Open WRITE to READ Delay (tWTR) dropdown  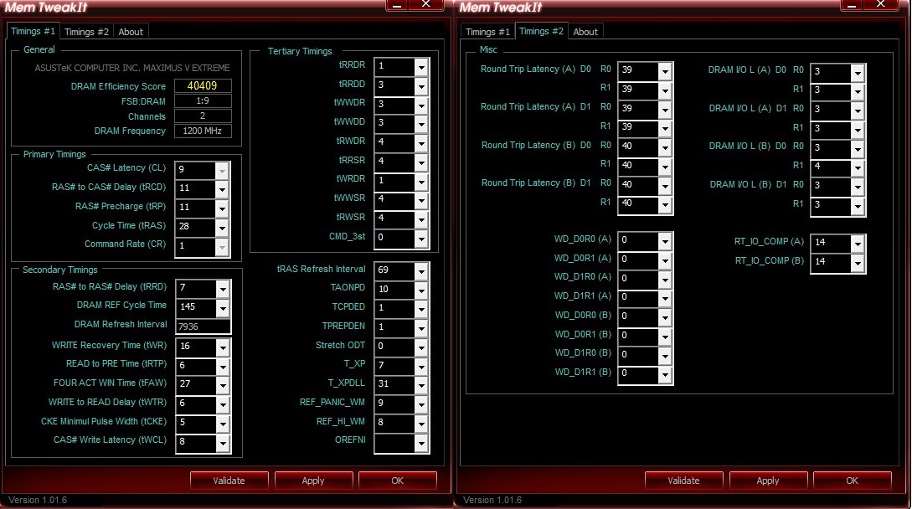tap(222, 404)
